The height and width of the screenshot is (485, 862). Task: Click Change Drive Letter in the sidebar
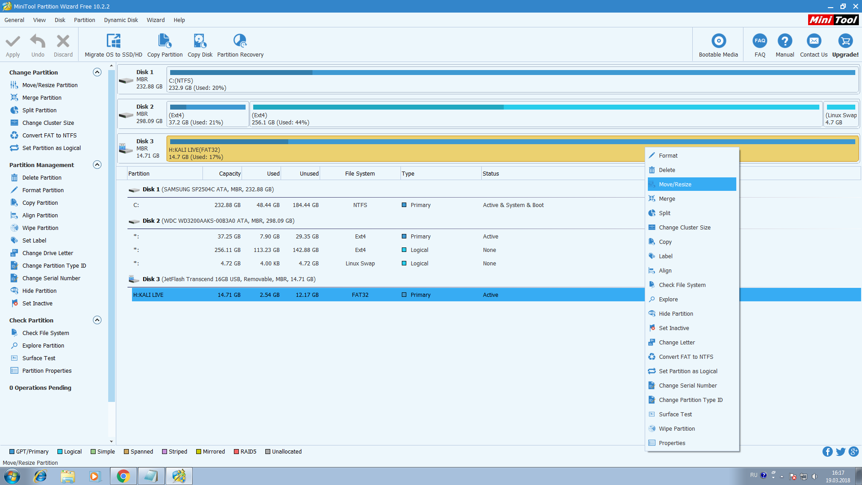[48, 253]
